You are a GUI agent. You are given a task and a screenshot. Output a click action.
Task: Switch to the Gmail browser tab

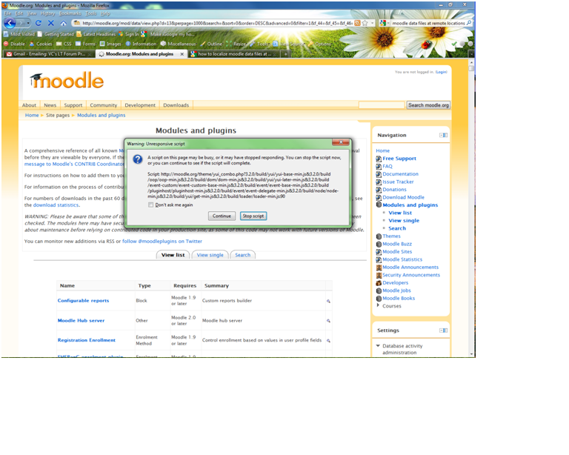49,54
